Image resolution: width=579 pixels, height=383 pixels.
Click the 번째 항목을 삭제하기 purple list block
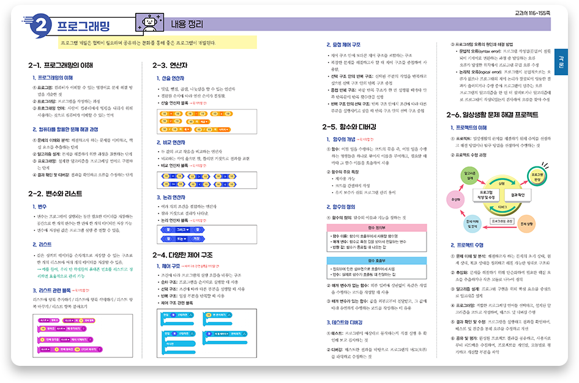(65, 340)
